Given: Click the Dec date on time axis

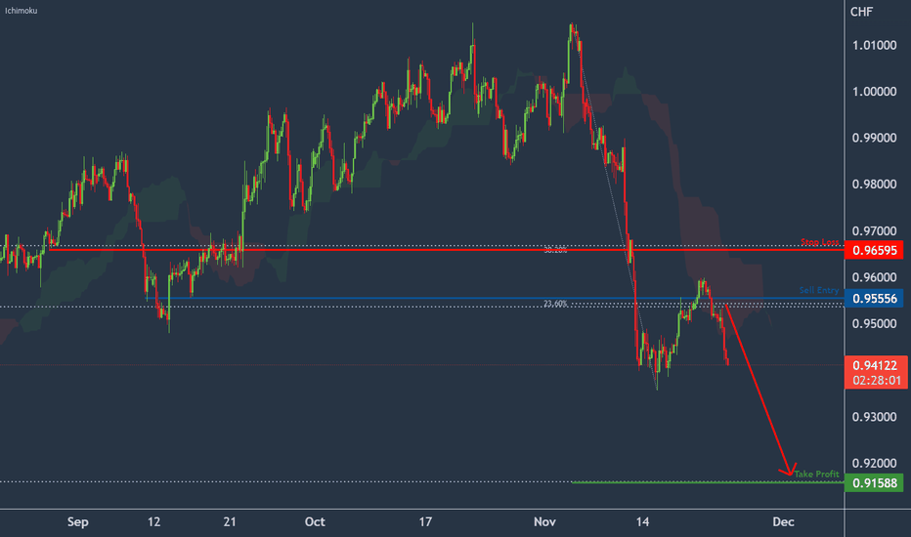Looking at the screenshot, I should (x=783, y=522).
